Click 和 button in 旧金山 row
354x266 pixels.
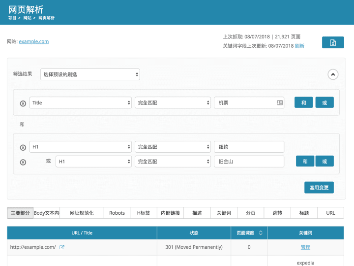tap(305, 161)
